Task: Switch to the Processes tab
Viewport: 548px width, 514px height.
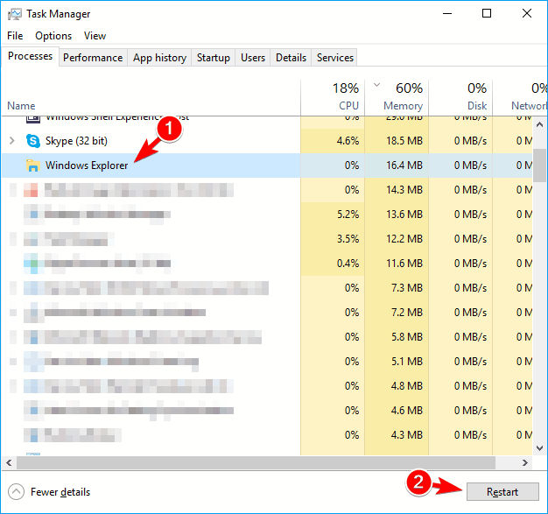Action: click(30, 56)
